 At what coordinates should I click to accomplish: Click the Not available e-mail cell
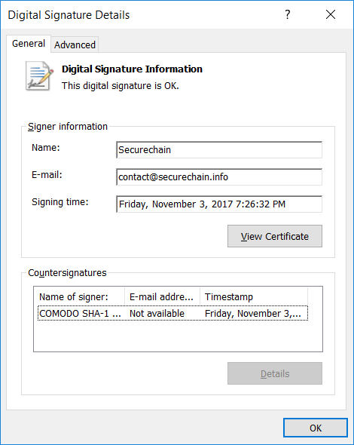click(157, 313)
